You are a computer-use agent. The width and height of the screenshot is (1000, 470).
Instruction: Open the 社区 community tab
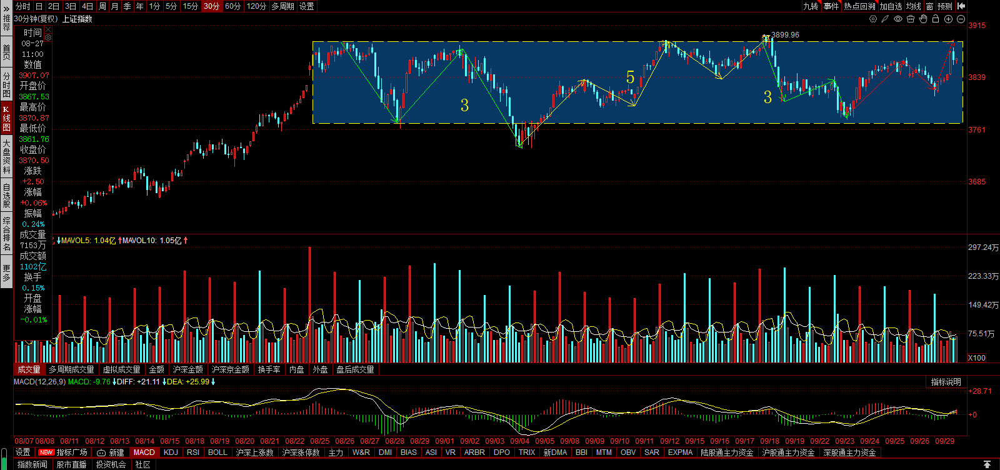click(143, 464)
